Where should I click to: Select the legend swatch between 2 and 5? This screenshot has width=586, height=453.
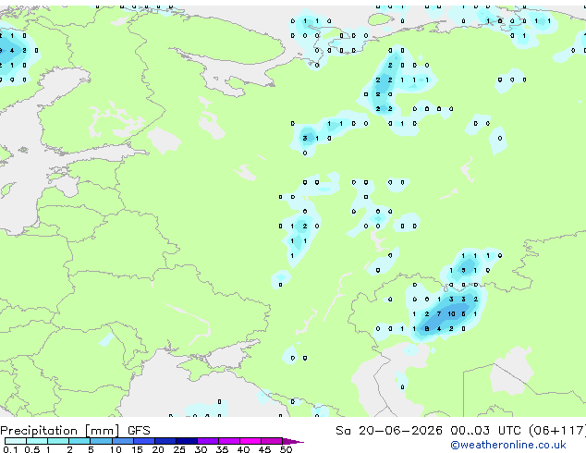[79, 441]
